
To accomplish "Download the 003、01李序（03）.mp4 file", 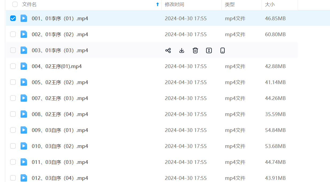I will [182, 51].
